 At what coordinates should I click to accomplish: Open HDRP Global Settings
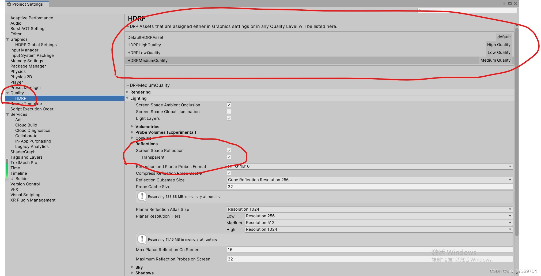[36, 45]
